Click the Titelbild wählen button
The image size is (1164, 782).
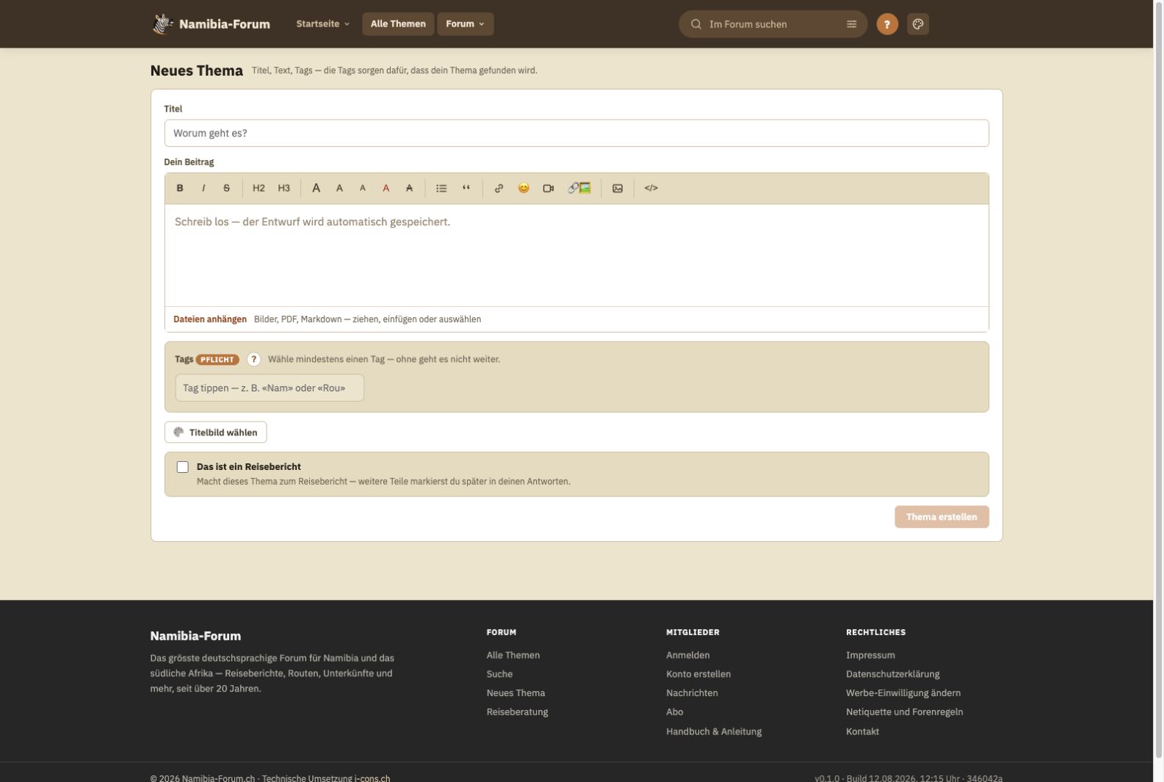tap(216, 432)
